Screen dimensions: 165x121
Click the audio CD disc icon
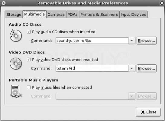pos(16,36)
